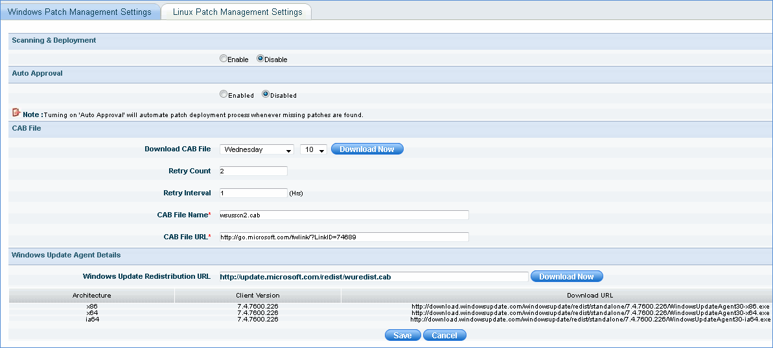This screenshot has height=348, width=773.
Task: Edit the CAB File URL field
Action: (343, 237)
